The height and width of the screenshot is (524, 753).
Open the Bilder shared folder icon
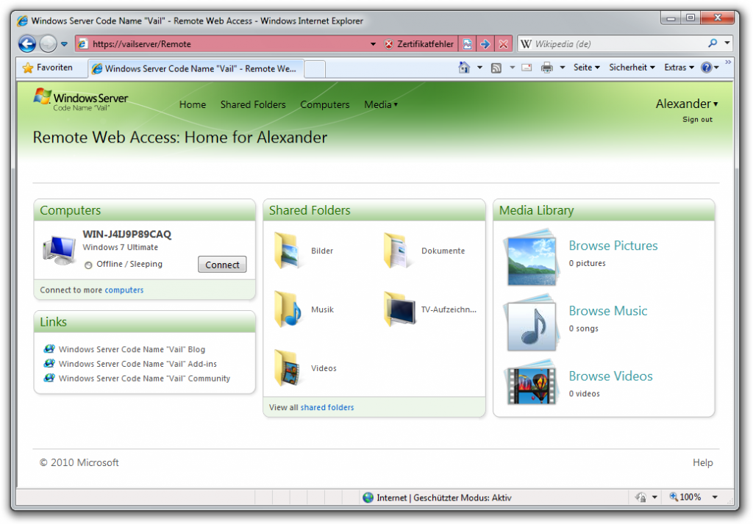pyautogui.click(x=288, y=250)
